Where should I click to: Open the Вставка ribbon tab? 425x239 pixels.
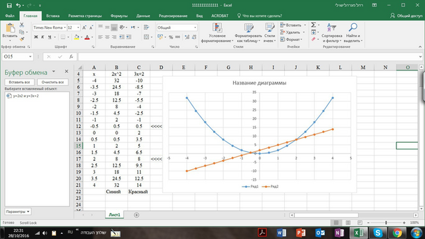click(52, 16)
